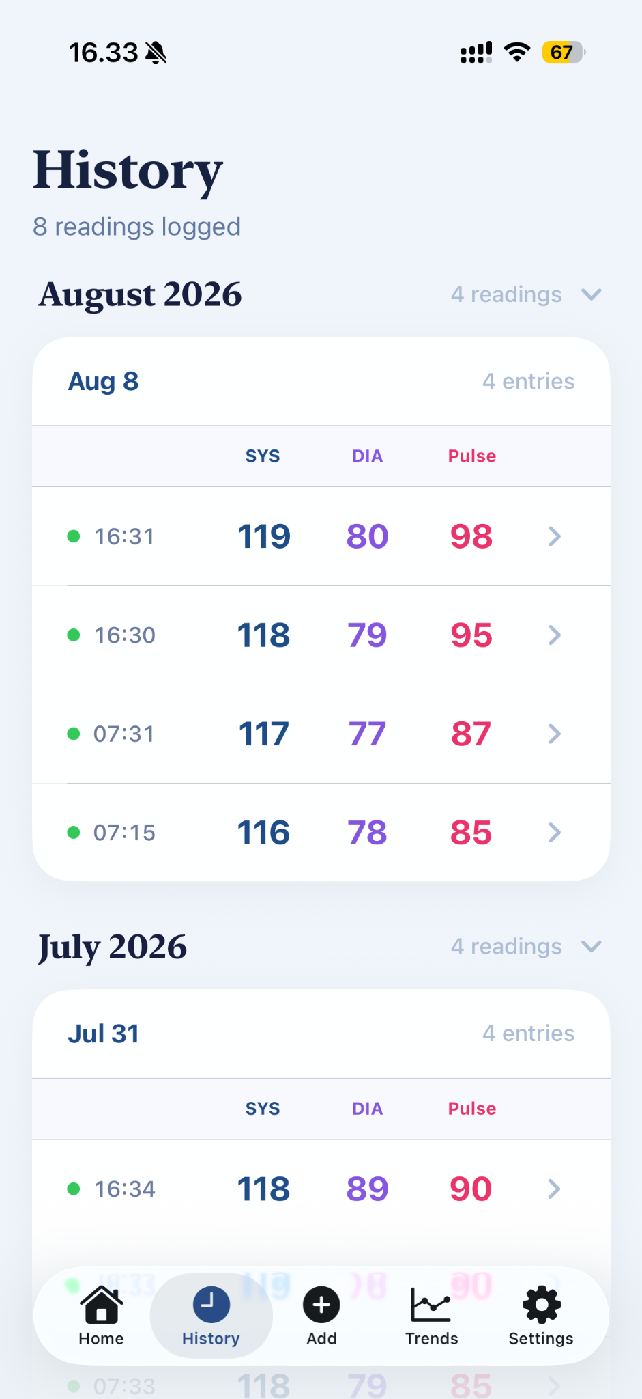Open the Settings gear icon

point(541,1304)
